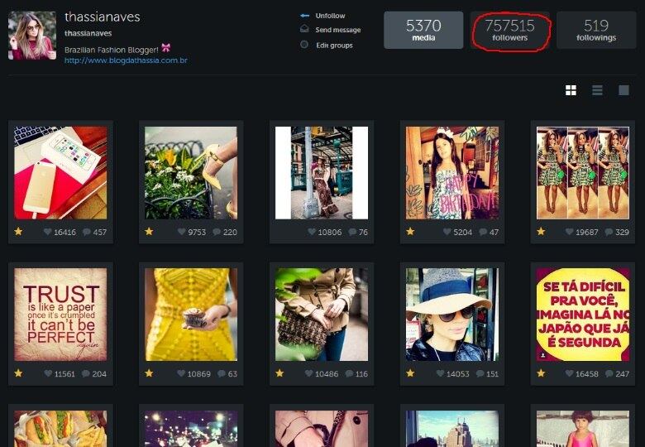Like the yellow high heels photo
The height and width of the screenshot is (447, 645).
[182, 233]
